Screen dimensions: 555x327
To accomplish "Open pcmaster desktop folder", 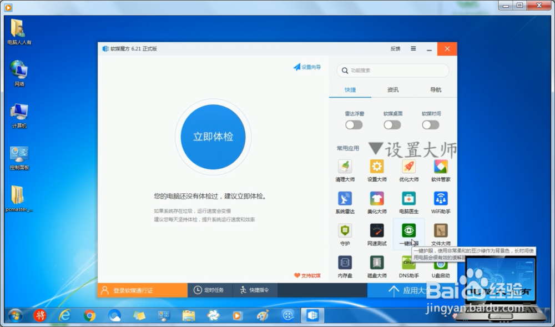I will point(19,199).
